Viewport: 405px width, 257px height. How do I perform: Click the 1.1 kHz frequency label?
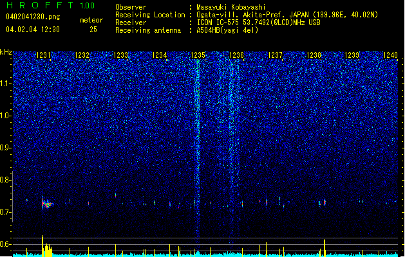pos(5,84)
